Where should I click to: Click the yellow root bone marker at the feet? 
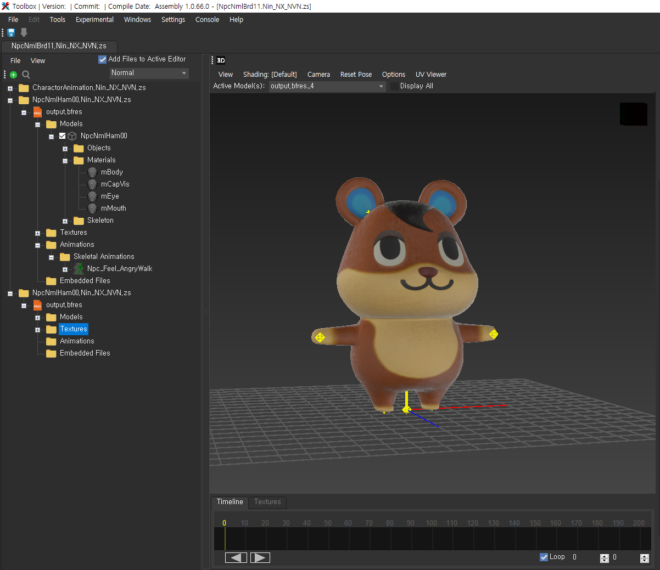tap(406, 409)
